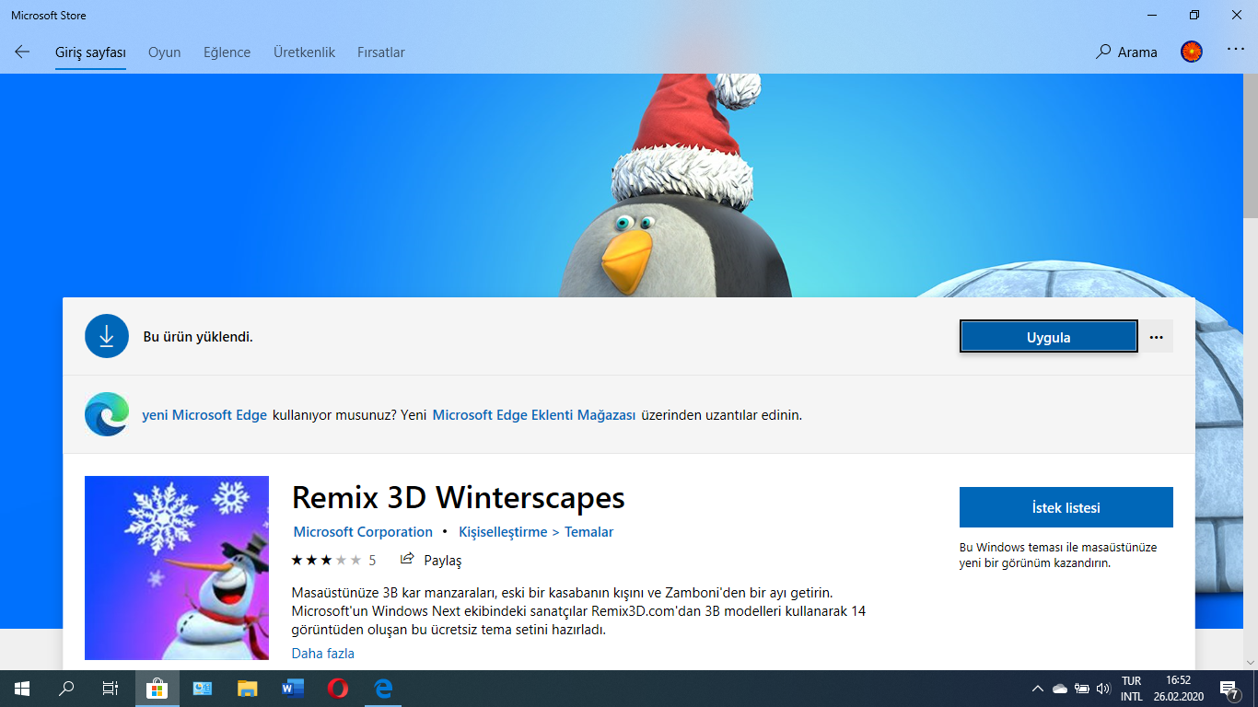1258x707 pixels.
Task: Switch to the Oyun tab
Action: (164, 52)
